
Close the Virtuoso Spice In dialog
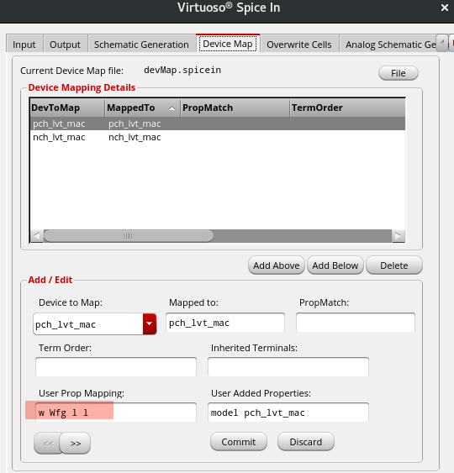pyautogui.click(x=445, y=8)
